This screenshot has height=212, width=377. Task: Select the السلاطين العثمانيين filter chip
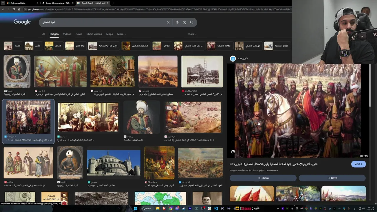click(135, 46)
